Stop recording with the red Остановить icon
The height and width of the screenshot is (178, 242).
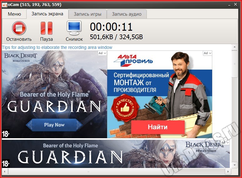pyautogui.click(x=19, y=28)
